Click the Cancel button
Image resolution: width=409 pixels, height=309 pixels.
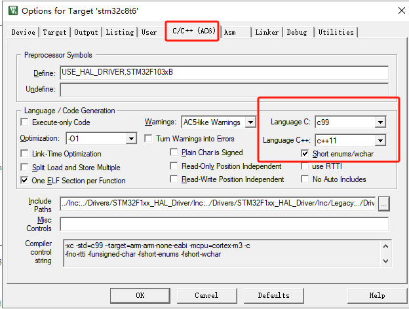(207, 295)
